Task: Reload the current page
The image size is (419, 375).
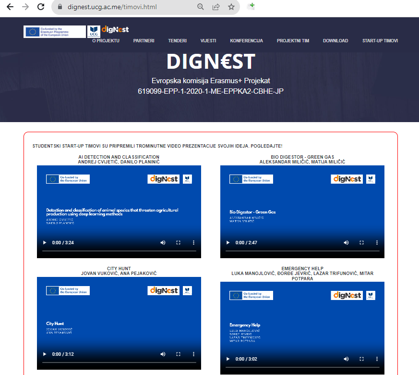Action: (x=41, y=7)
